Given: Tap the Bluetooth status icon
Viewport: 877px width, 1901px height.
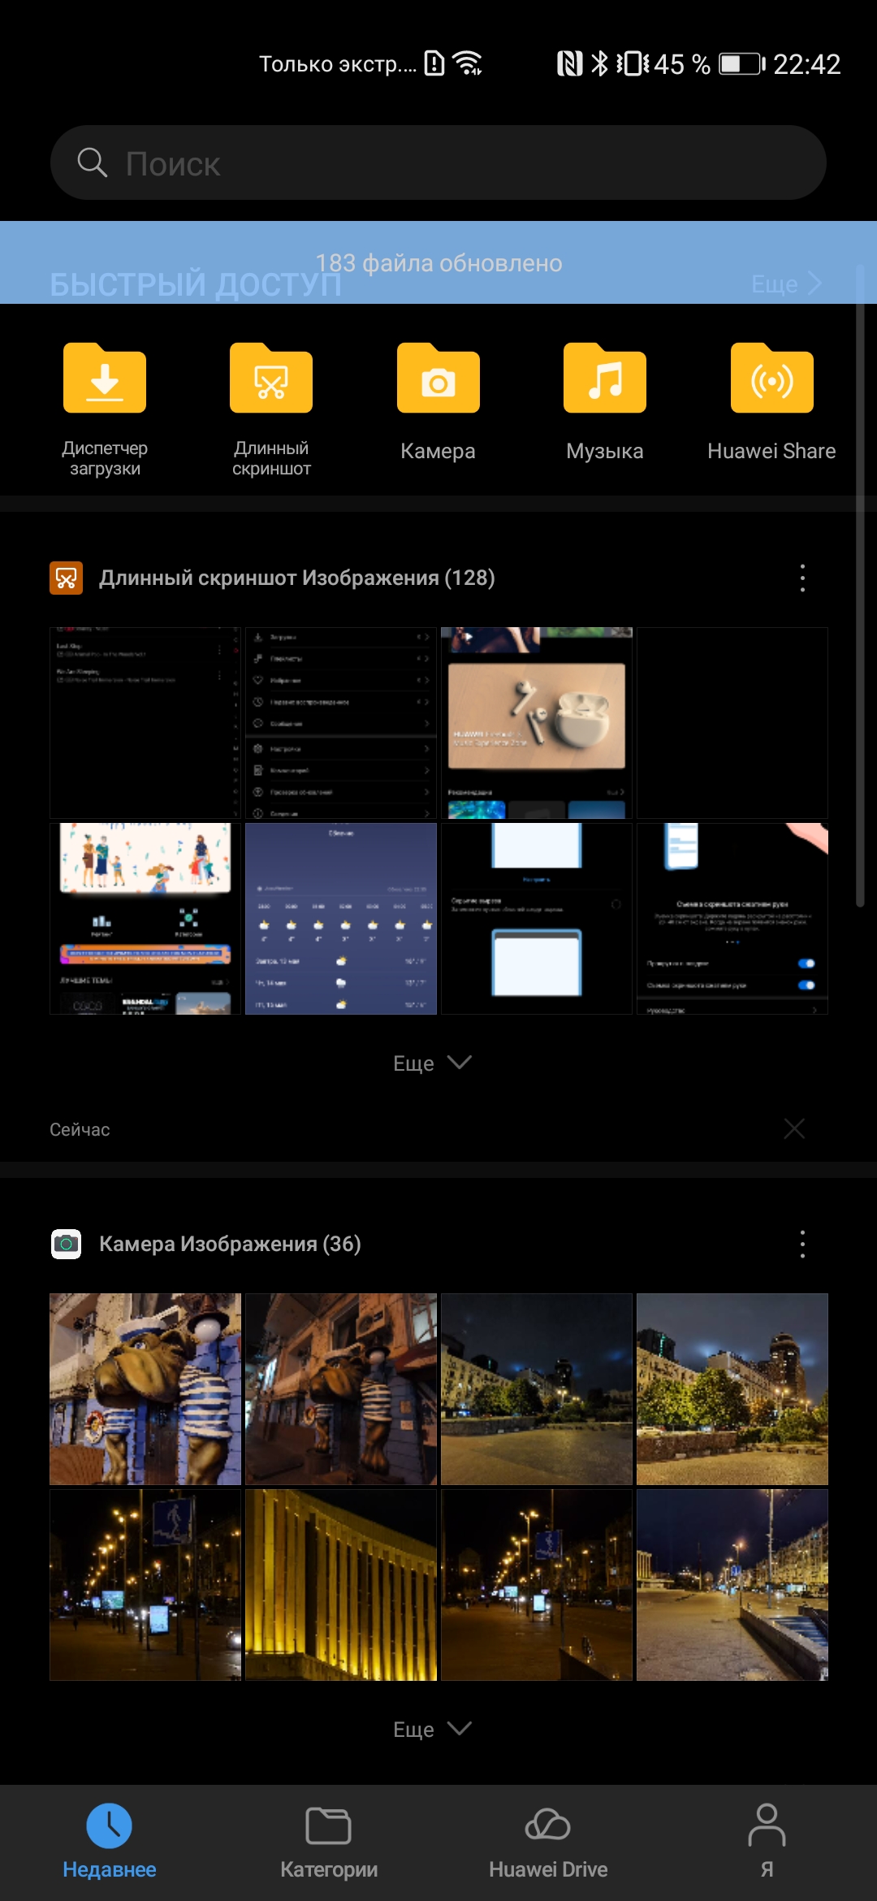Looking at the screenshot, I should (599, 63).
